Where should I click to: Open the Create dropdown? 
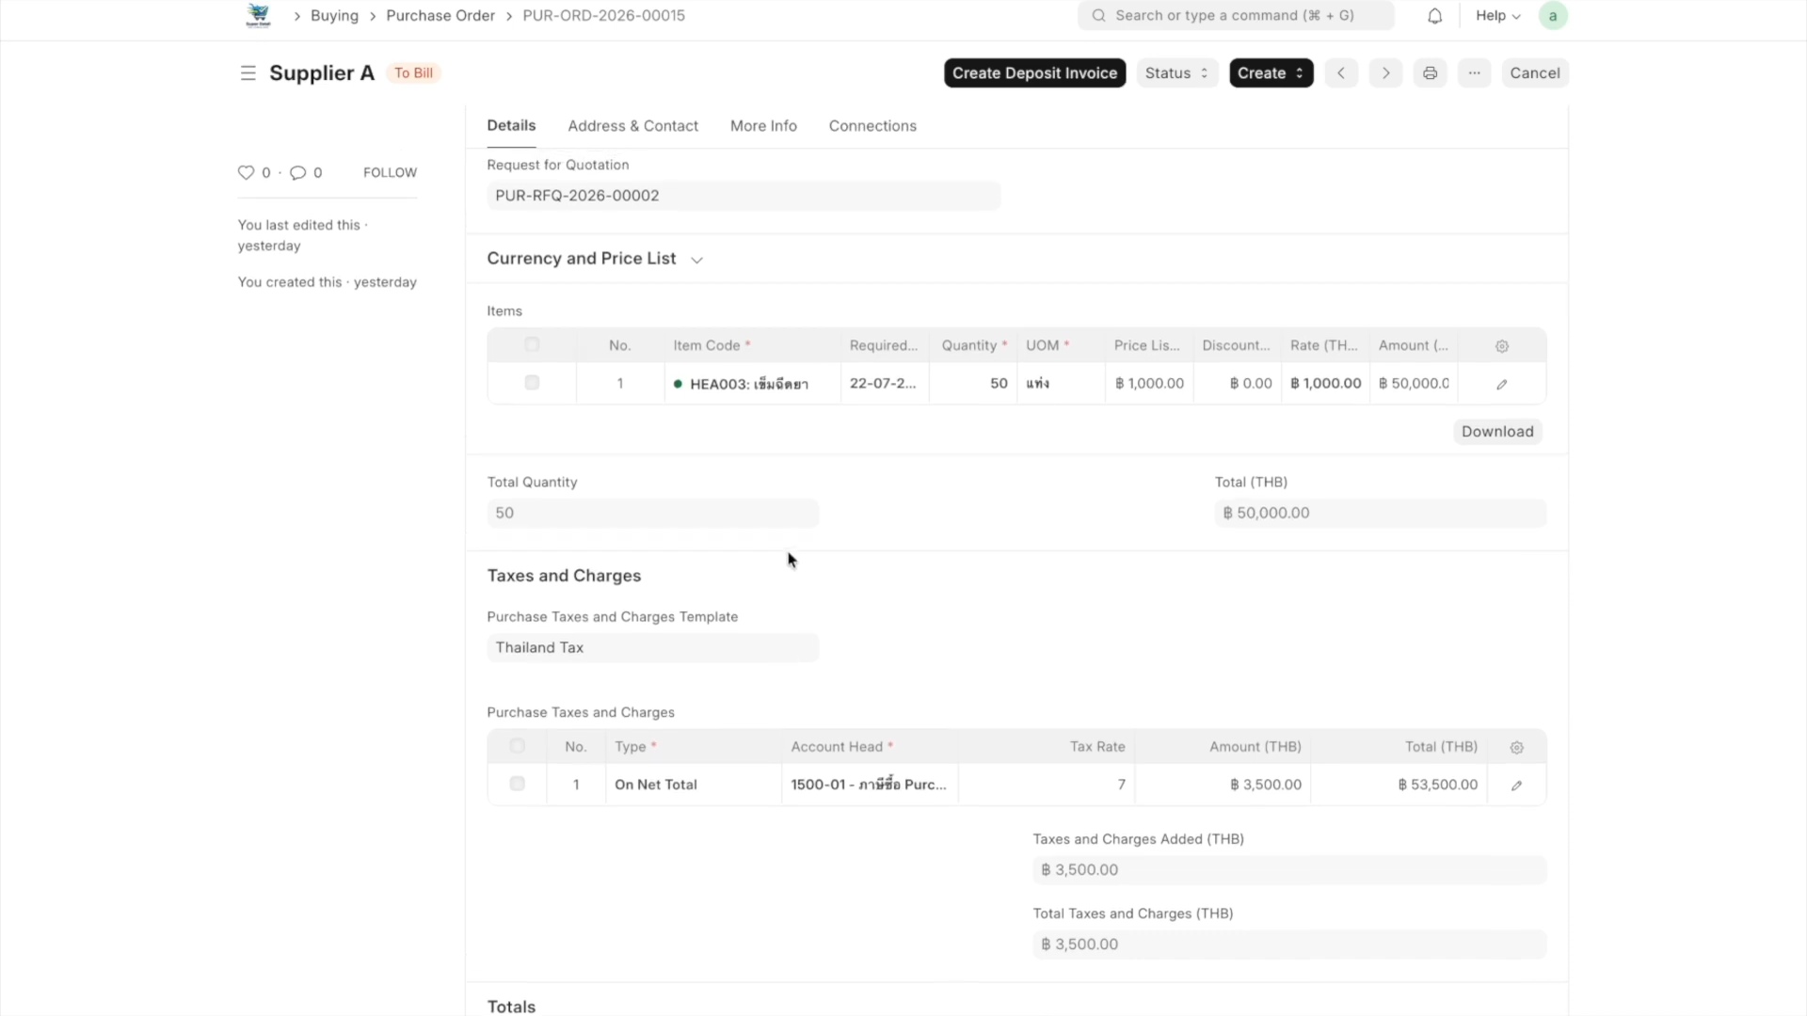[1271, 73]
